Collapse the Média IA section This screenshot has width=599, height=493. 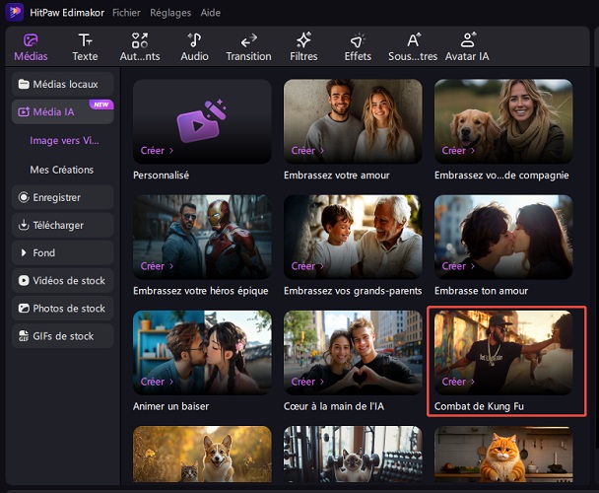click(x=63, y=112)
